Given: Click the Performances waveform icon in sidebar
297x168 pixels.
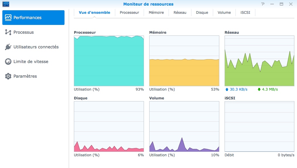Looking at the screenshot, I should pos(8,18).
